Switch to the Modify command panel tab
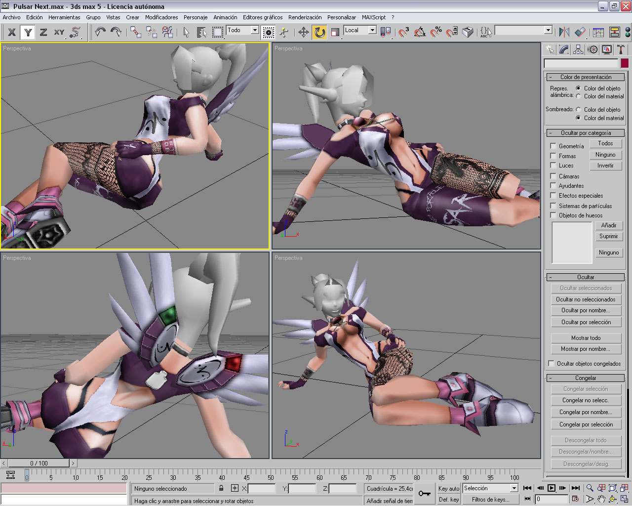The width and height of the screenshot is (632, 506). tap(564, 49)
